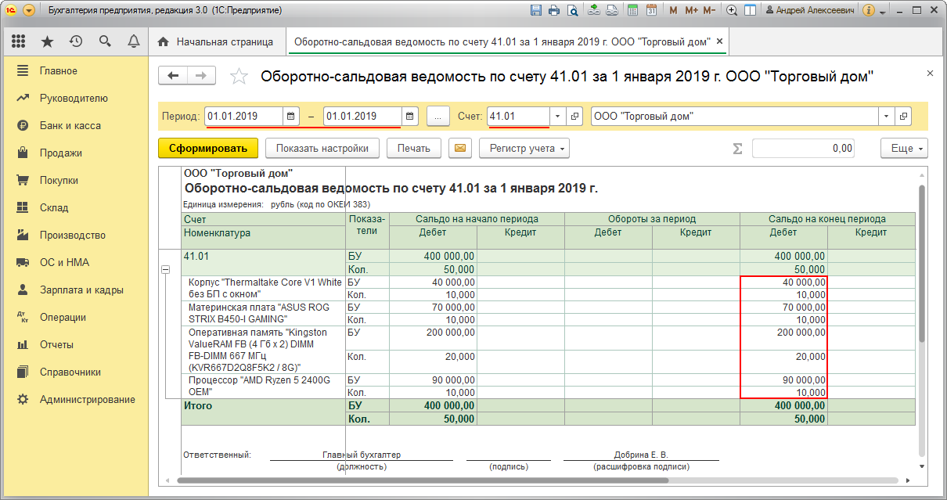Click the print icon in title bar
Image resolution: width=947 pixels, height=500 pixels.
[555, 11]
